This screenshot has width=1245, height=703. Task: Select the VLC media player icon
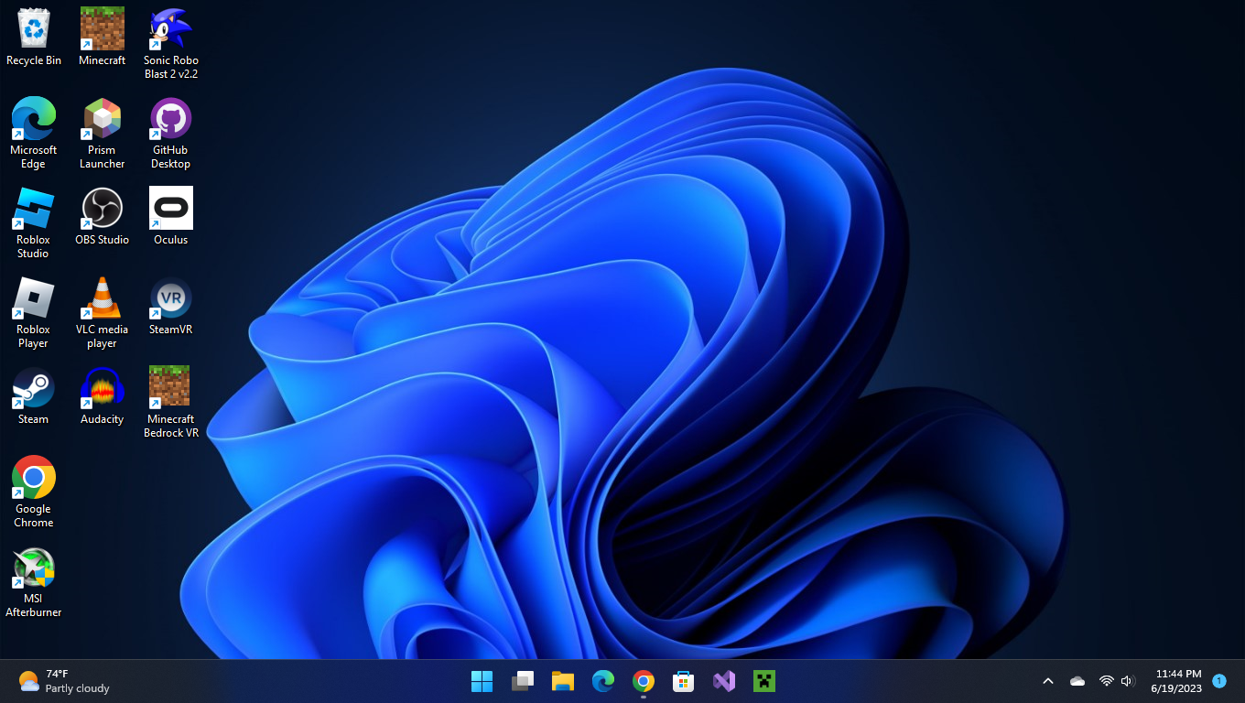pyautogui.click(x=102, y=313)
